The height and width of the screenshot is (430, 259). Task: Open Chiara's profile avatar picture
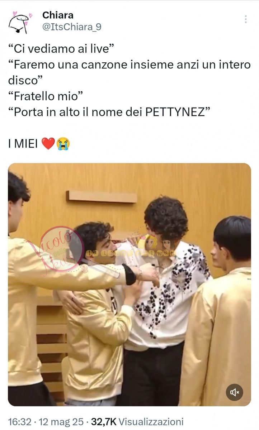point(20,21)
